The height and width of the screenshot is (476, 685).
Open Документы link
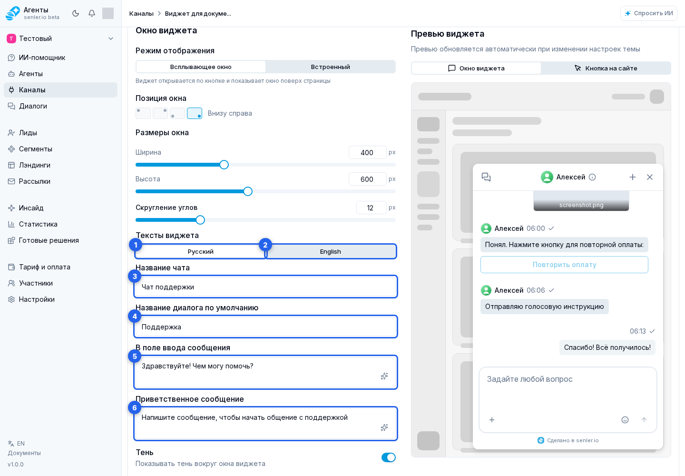pyautogui.click(x=24, y=453)
